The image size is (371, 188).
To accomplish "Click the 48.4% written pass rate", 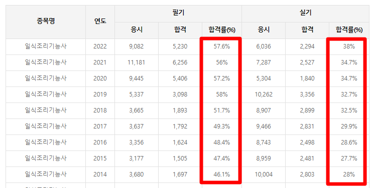I will point(222,142).
